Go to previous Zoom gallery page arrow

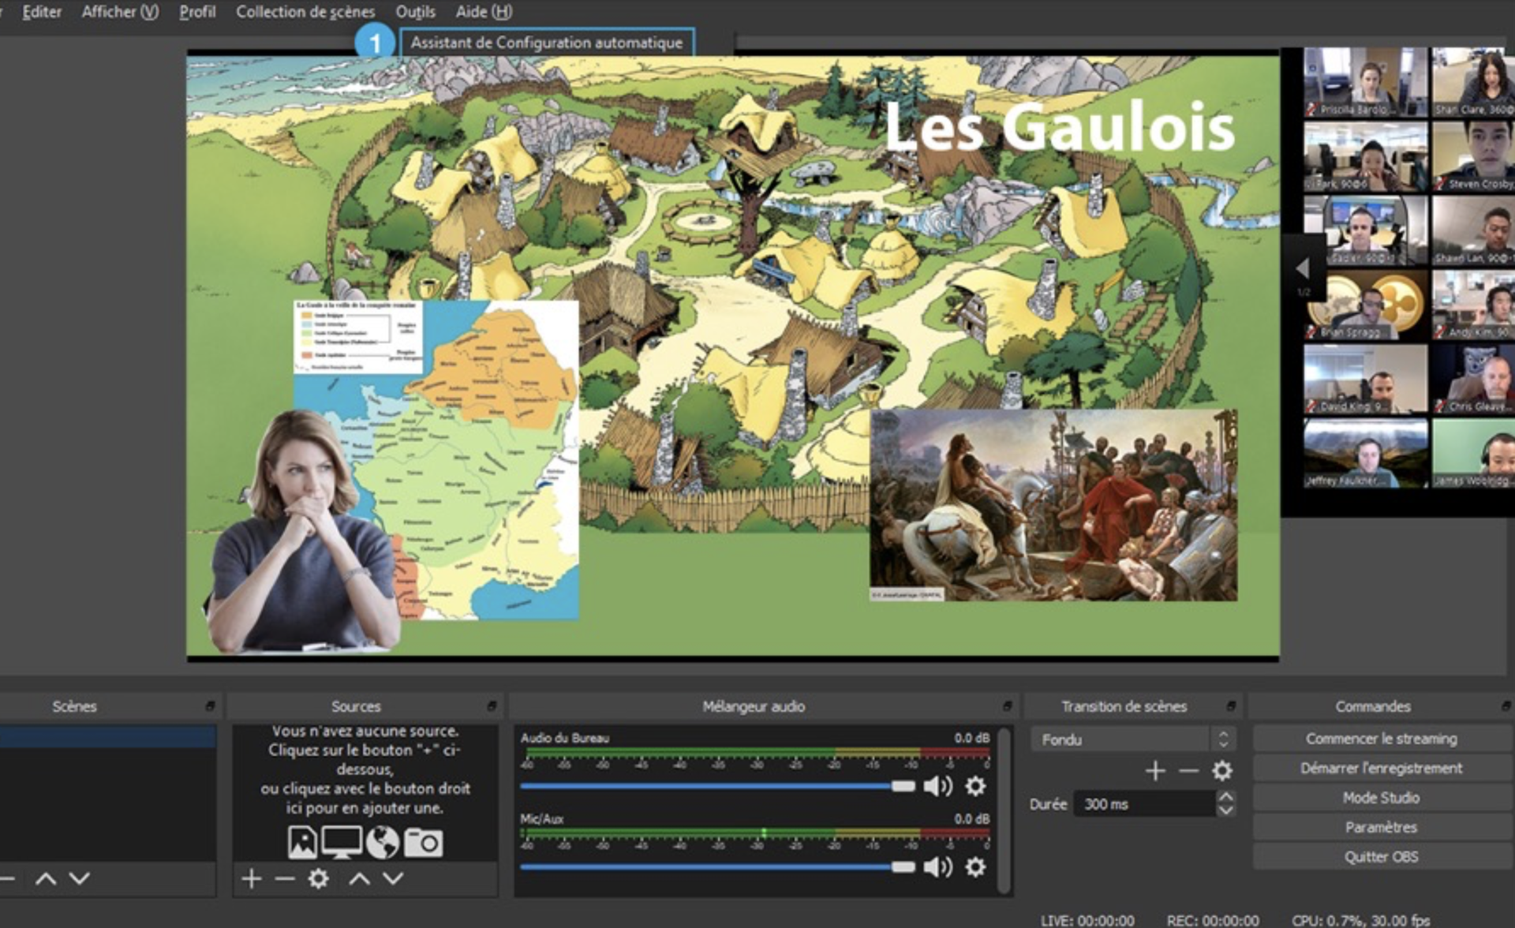click(1303, 269)
